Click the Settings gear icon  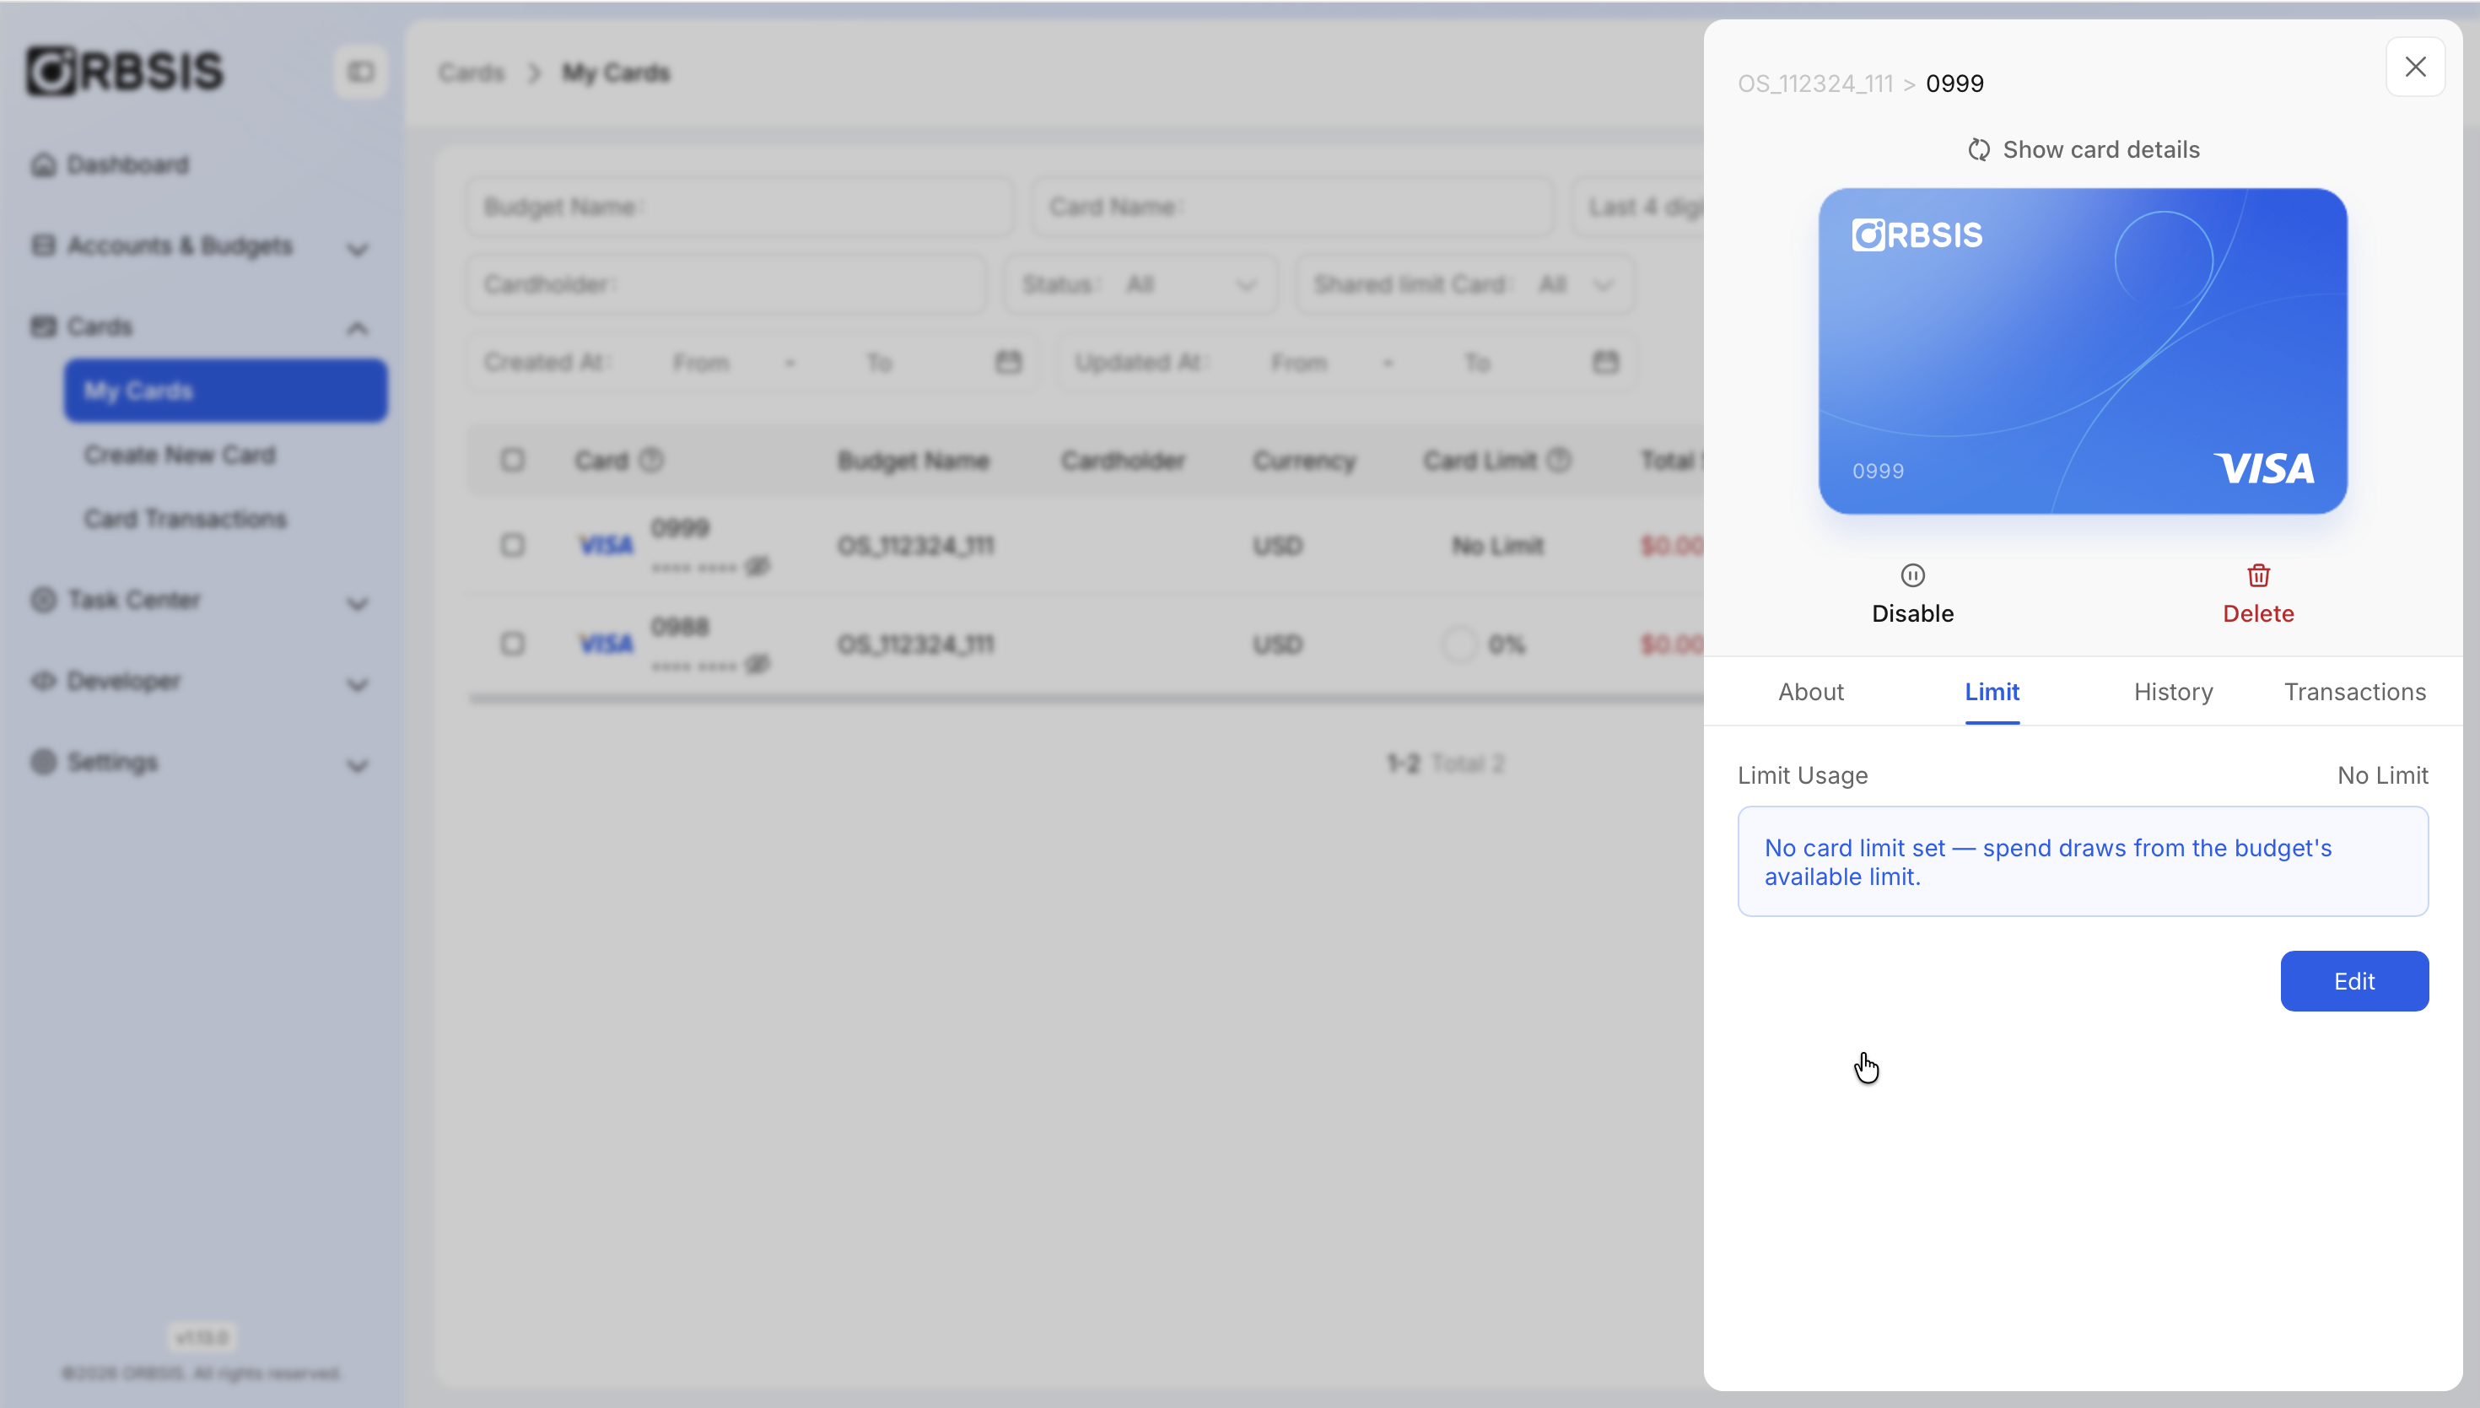point(44,762)
